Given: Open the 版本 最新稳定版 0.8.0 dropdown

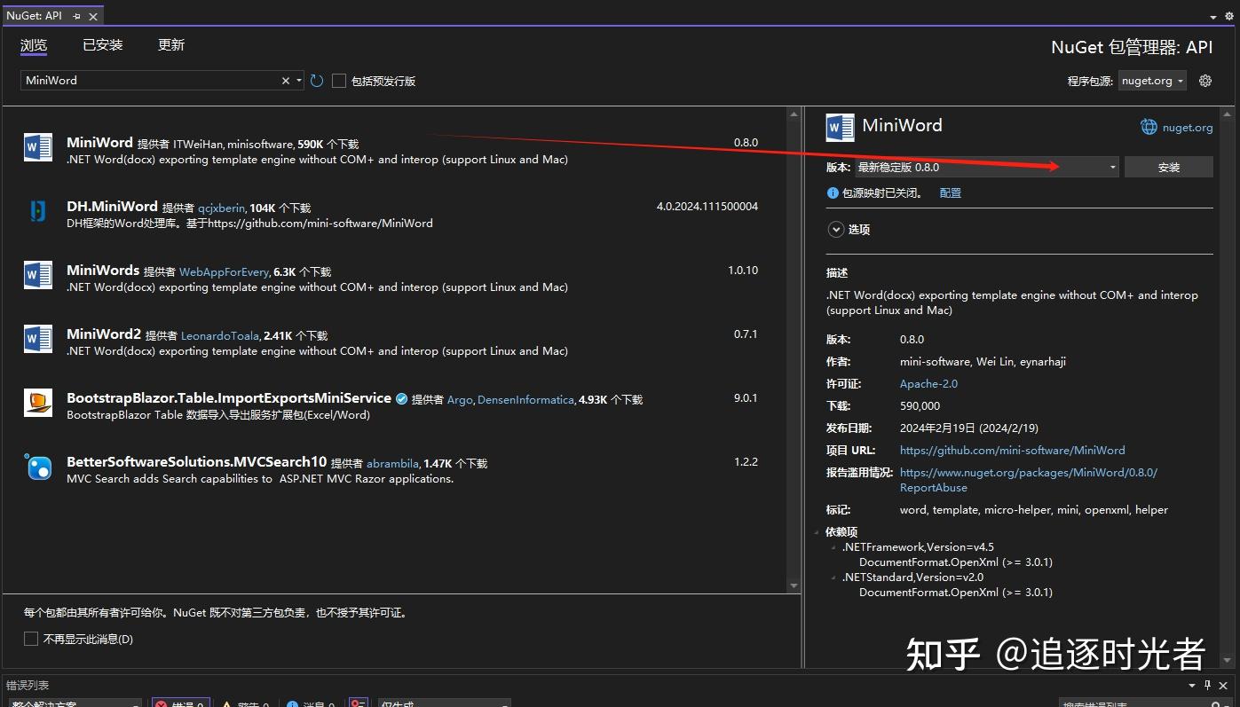Looking at the screenshot, I should tap(986, 167).
